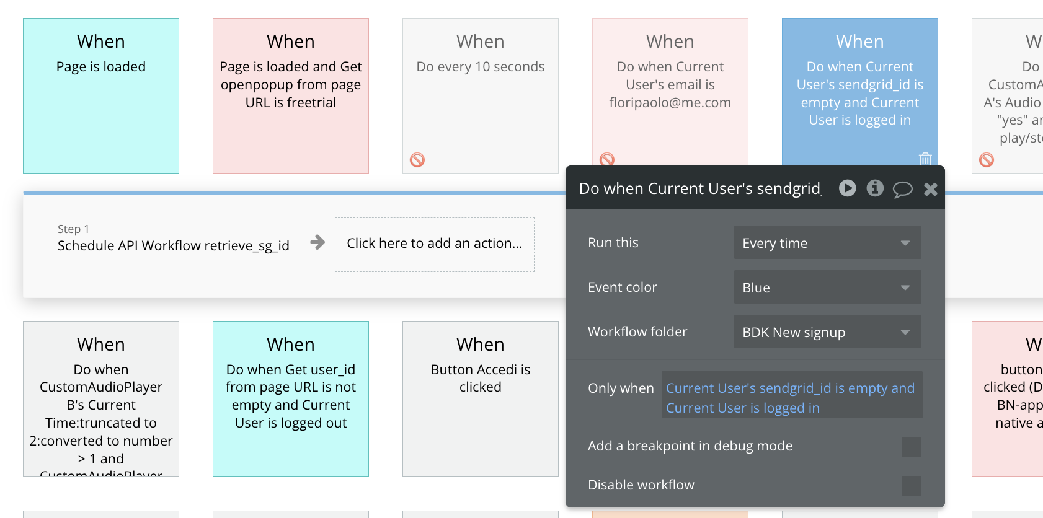The width and height of the screenshot is (1043, 518).
Task: Click 'Click here to add an action...'
Action: pos(435,244)
